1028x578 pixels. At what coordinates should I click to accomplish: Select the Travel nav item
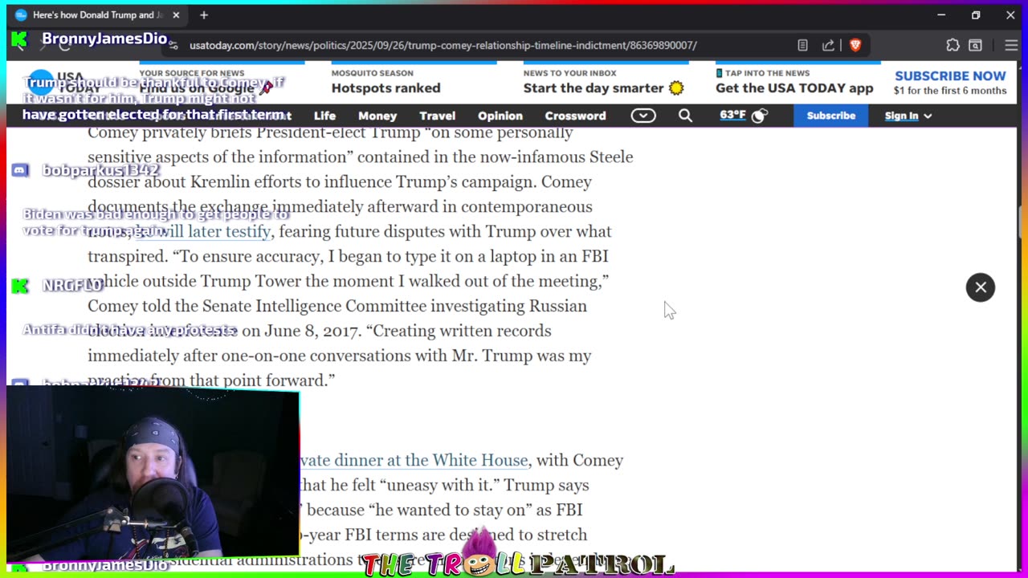point(437,116)
